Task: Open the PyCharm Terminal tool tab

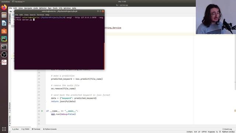Action: click(36, 129)
